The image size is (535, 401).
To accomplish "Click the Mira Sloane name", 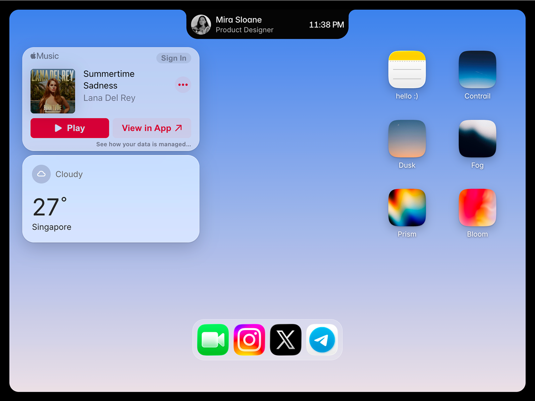I will pos(239,20).
